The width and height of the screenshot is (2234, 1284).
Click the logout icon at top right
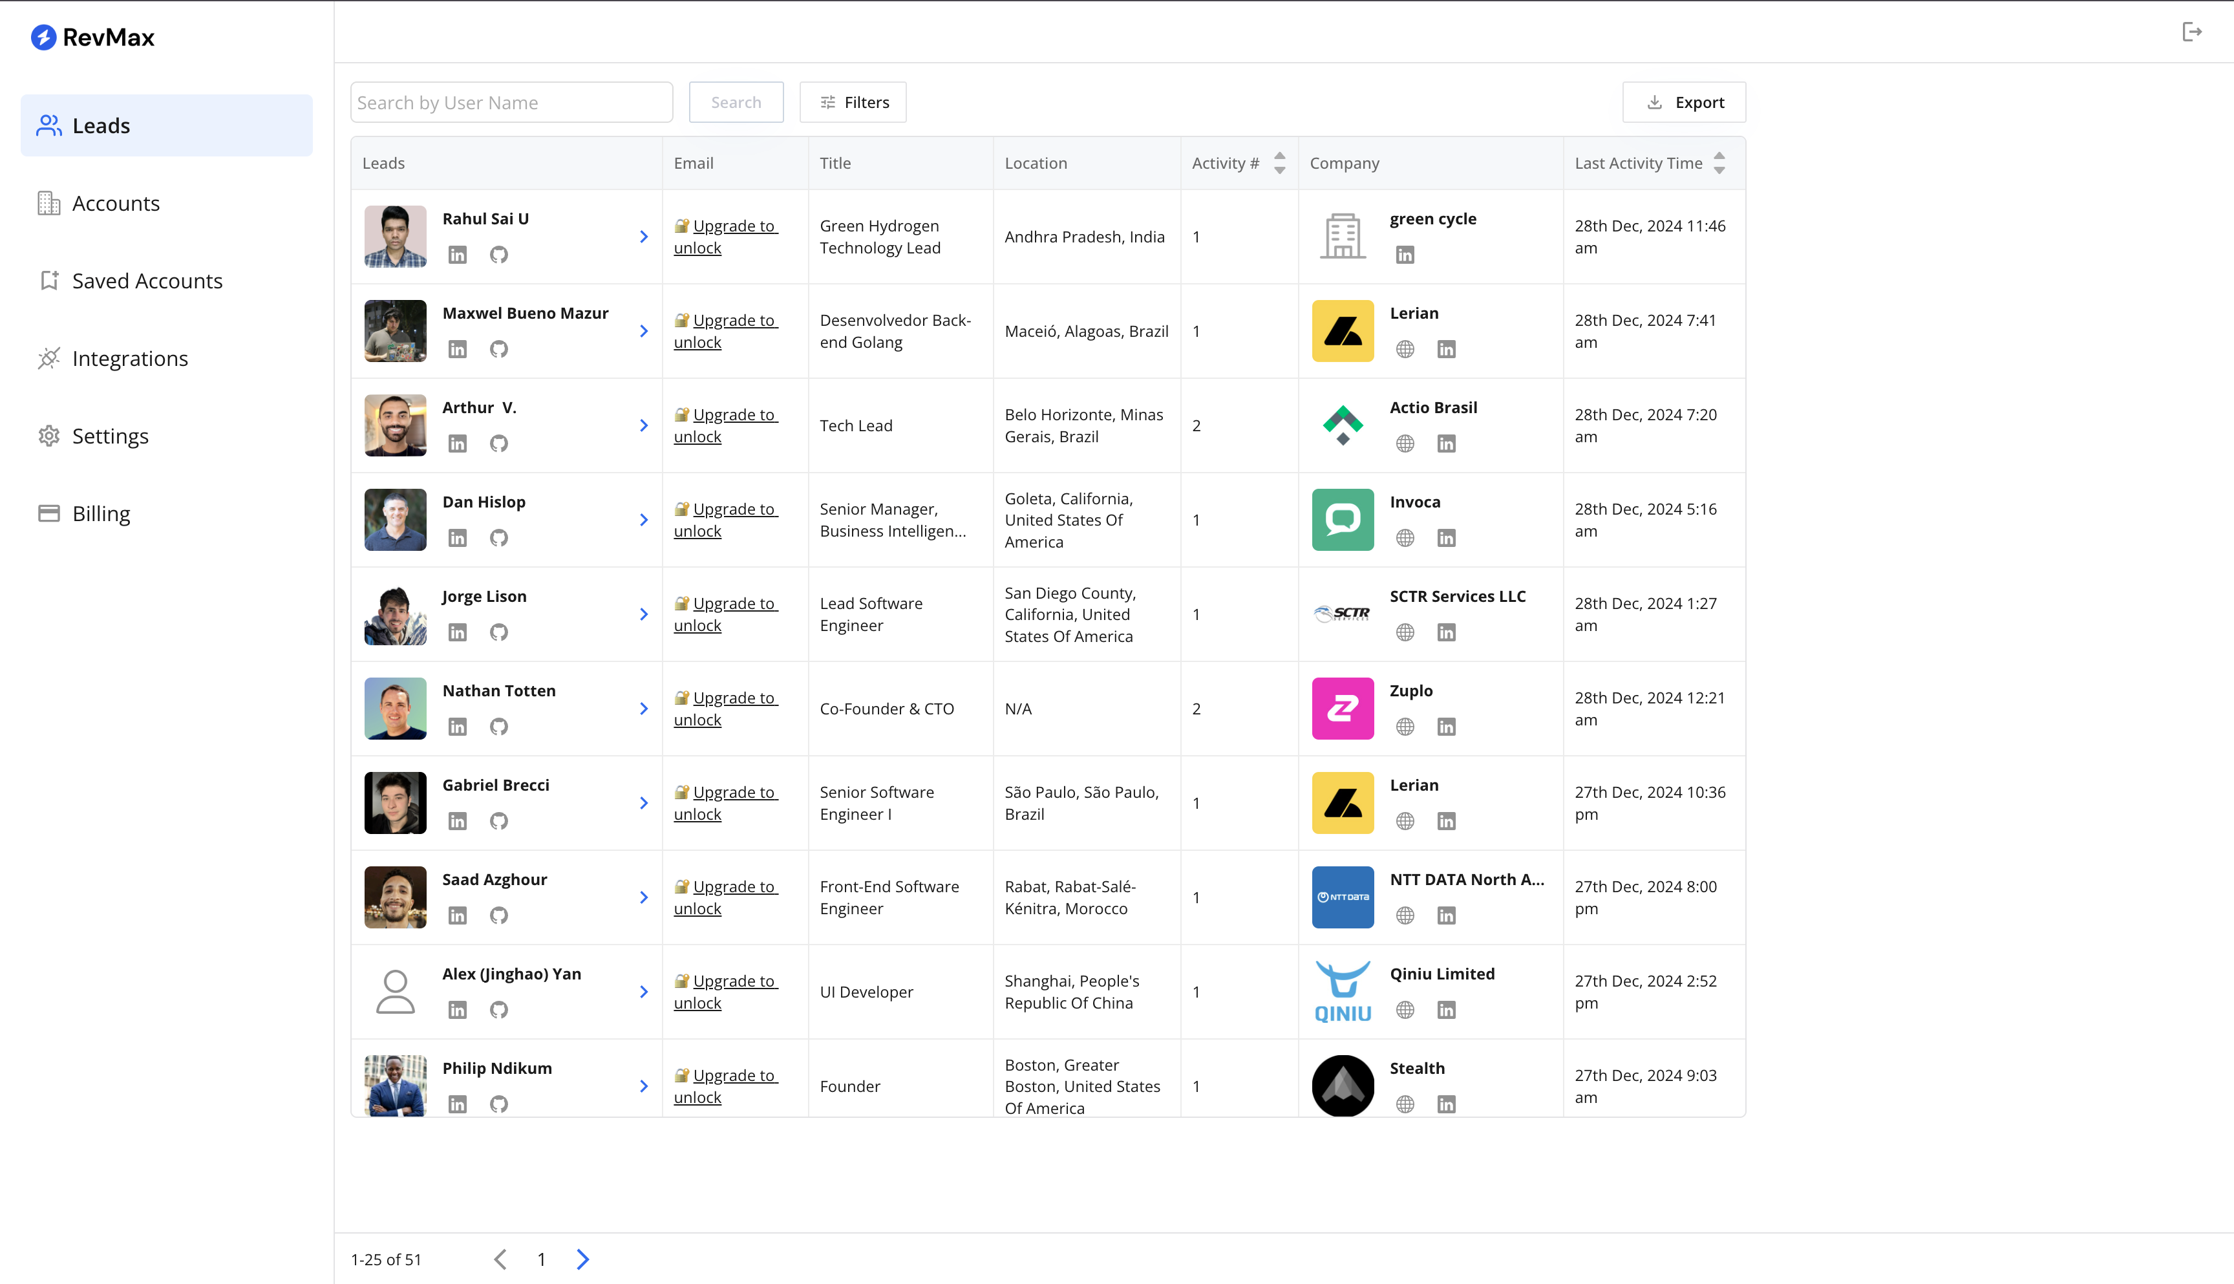pyautogui.click(x=2192, y=32)
